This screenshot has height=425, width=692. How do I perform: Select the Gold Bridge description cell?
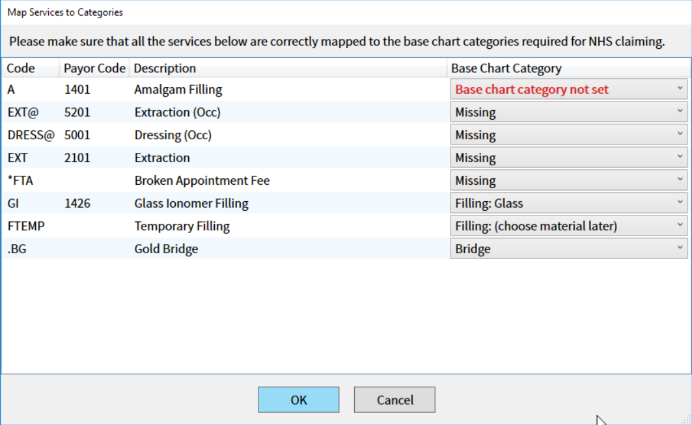(x=167, y=249)
